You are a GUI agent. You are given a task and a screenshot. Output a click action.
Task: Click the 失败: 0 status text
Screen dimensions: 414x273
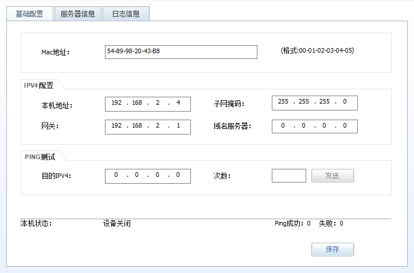click(331, 223)
